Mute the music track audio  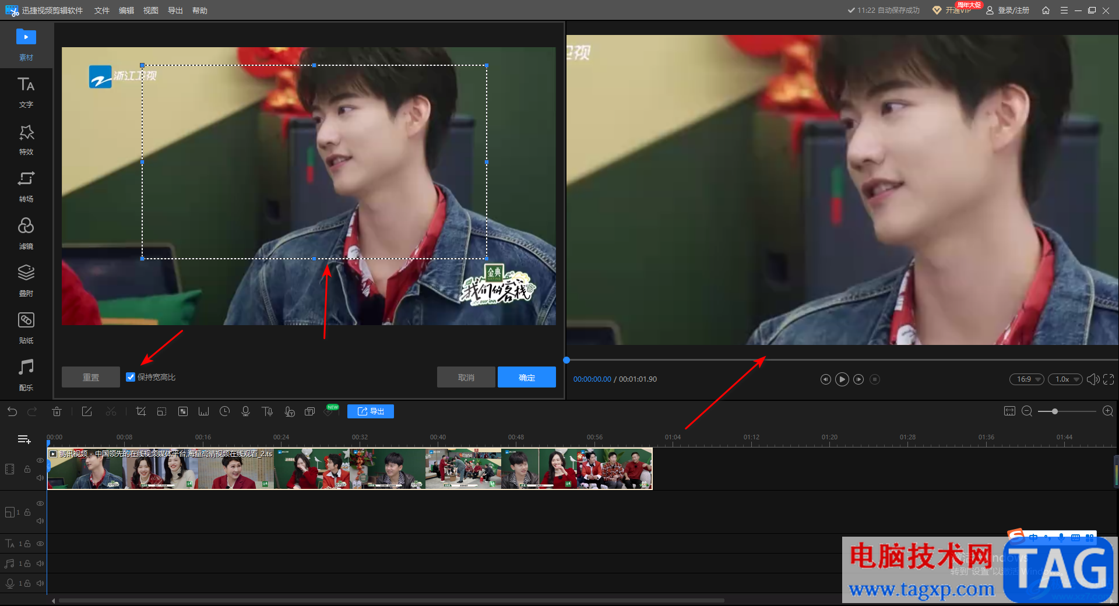40,563
